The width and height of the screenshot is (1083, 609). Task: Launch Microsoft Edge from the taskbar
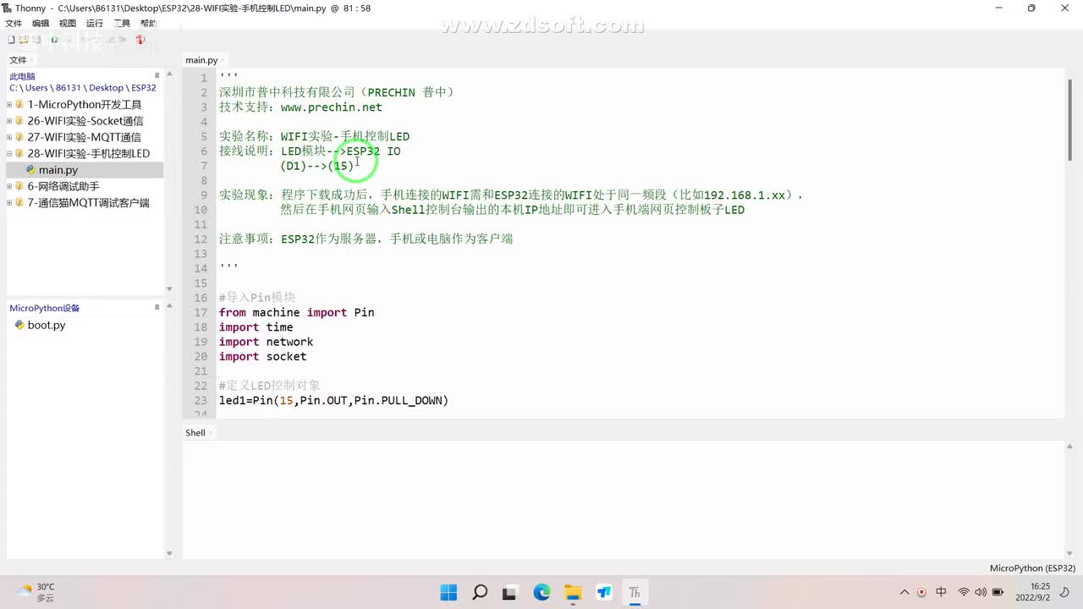(541, 592)
